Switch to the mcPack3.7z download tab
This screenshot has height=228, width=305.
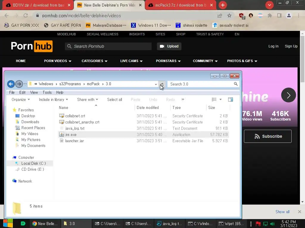point(180,5)
